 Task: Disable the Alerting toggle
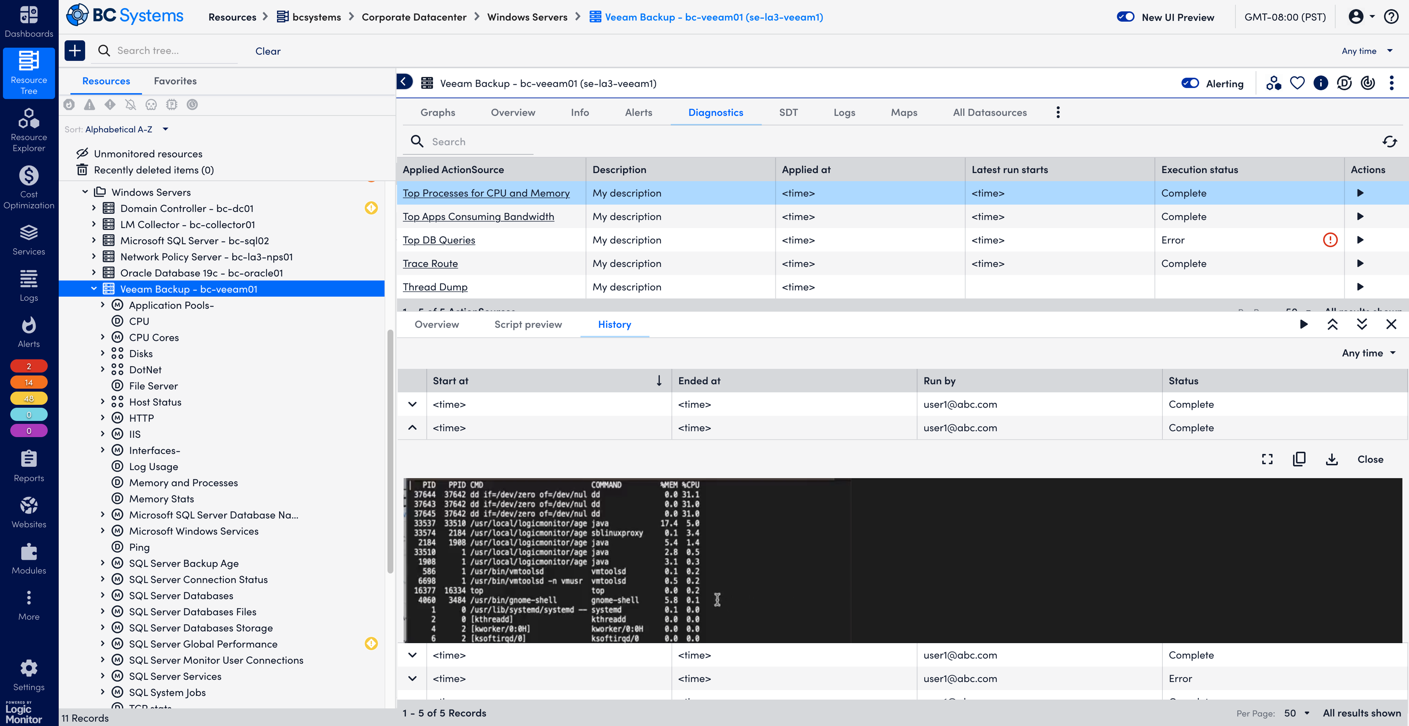click(1190, 83)
